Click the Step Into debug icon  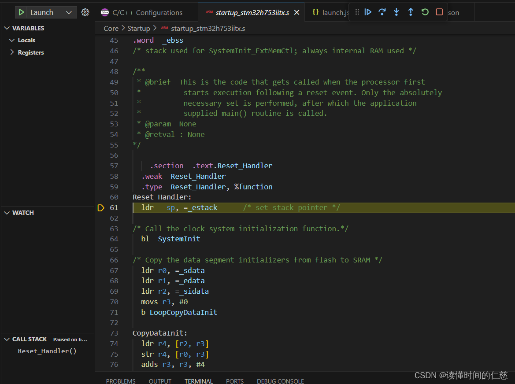pyautogui.click(x=396, y=12)
